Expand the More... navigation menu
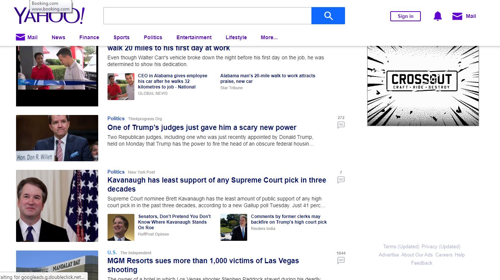This screenshot has height=280, width=500. coord(269,37)
